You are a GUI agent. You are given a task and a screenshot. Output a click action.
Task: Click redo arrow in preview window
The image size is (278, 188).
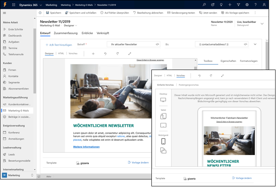211,76
